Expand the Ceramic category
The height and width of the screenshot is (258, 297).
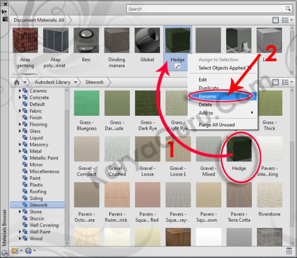(20, 90)
